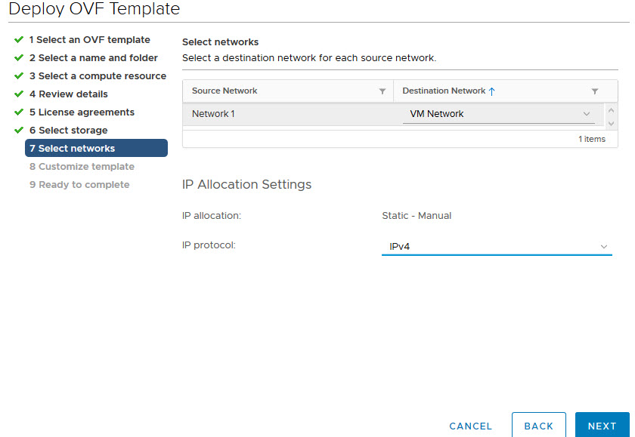Click the table scrollbar down arrow
The height and width of the screenshot is (437, 635).
click(611, 122)
